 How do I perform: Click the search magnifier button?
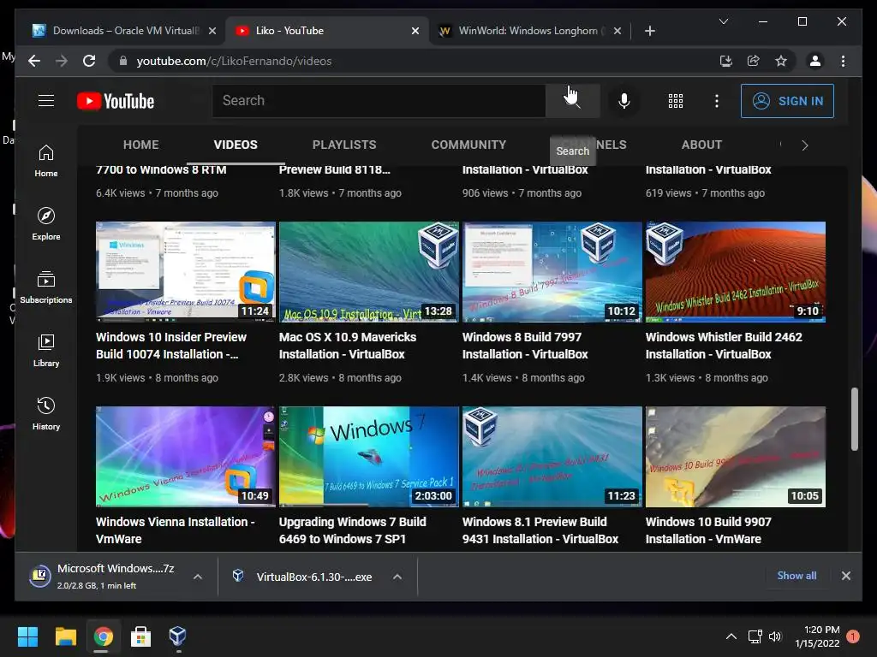pos(572,101)
